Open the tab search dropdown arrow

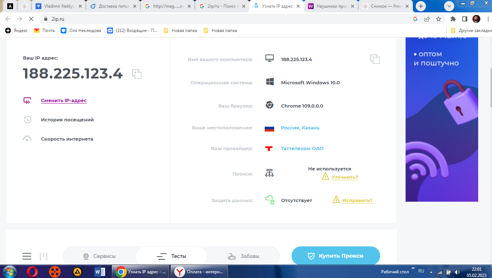449,6
